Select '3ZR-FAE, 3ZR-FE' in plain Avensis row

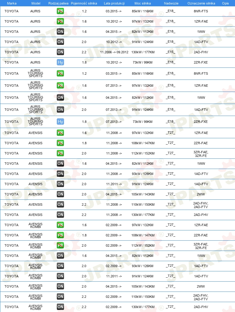[201, 154]
